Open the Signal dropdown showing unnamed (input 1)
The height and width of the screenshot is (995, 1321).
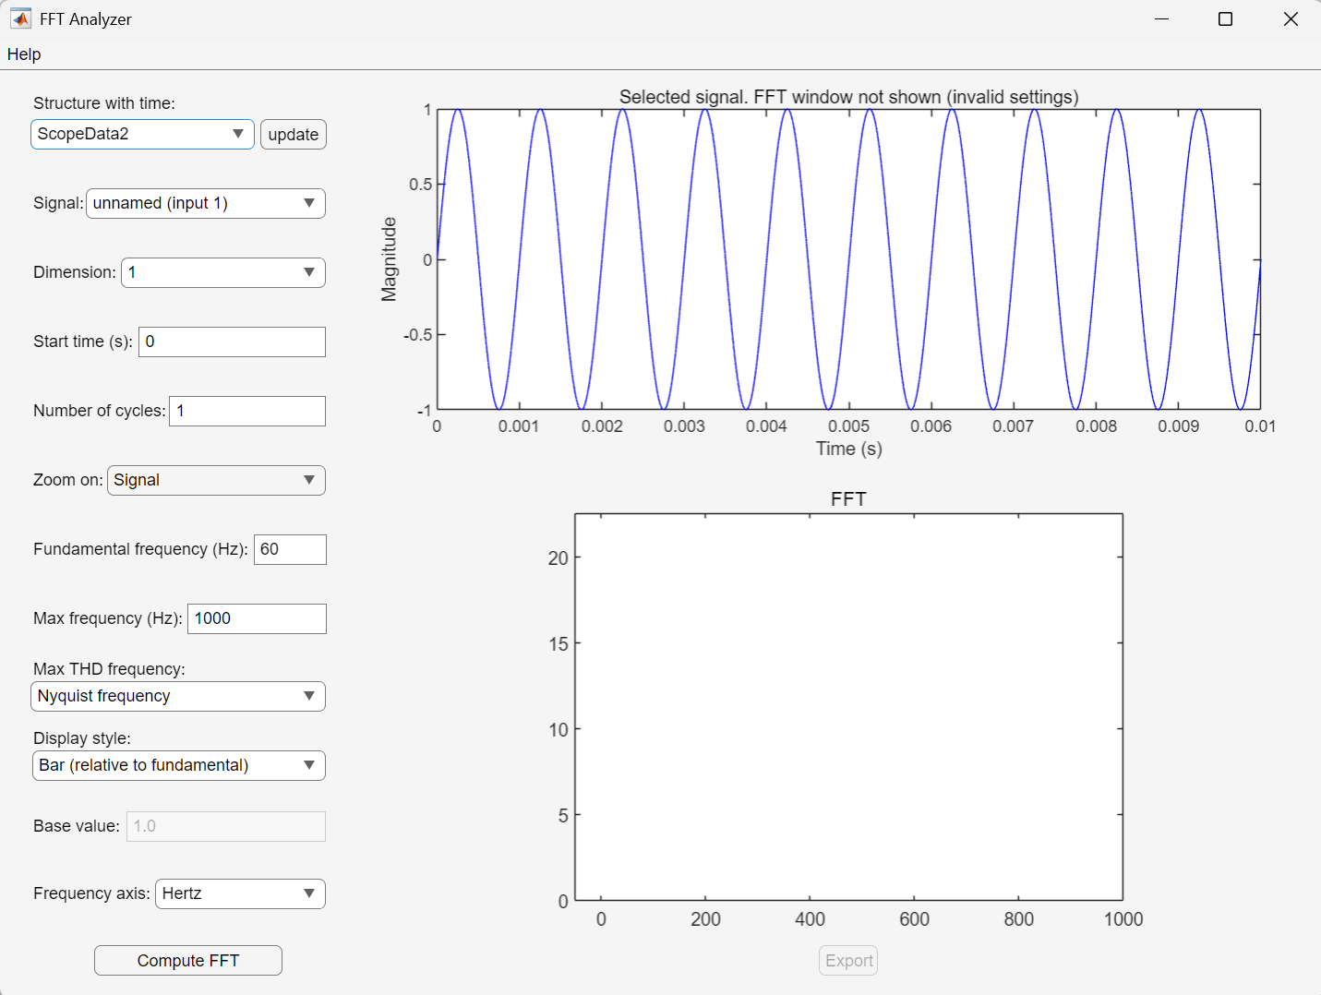coord(206,203)
